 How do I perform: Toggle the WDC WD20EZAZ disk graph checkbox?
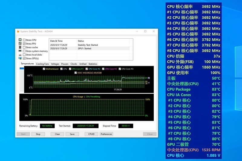click(x=75, y=73)
